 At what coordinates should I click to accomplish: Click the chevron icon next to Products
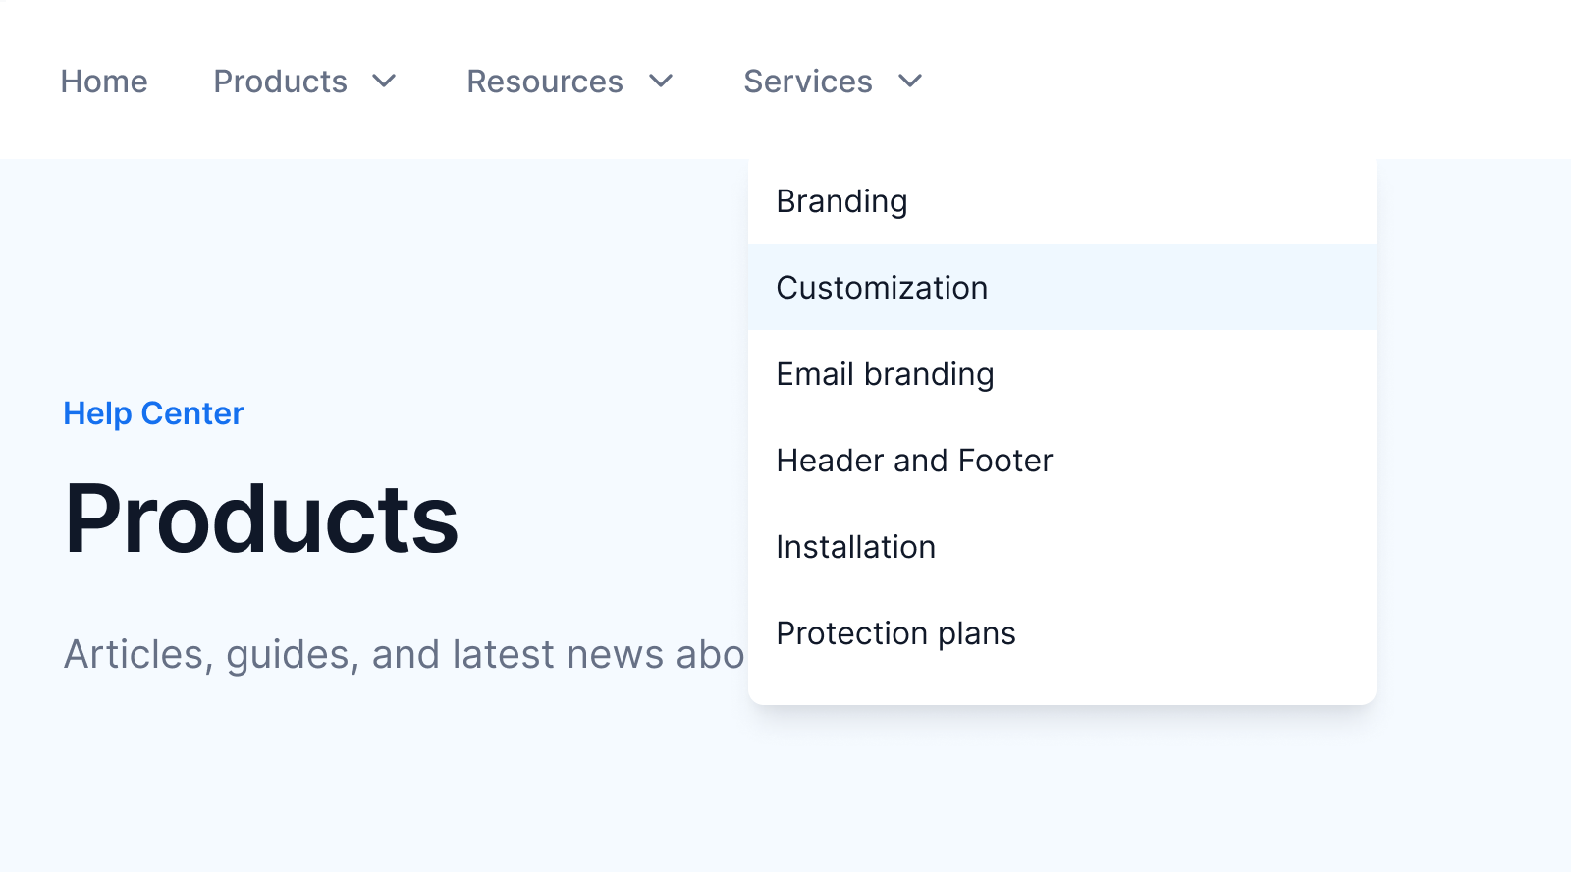(x=384, y=81)
